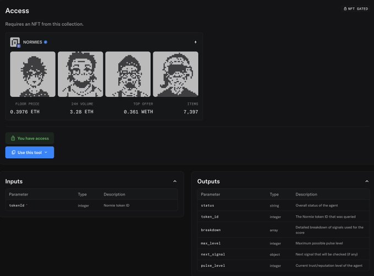
Task: Click the Use this tool button
Action: (30, 153)
